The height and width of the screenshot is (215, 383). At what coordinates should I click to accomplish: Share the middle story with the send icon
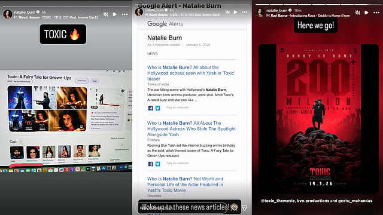point(244,208)
